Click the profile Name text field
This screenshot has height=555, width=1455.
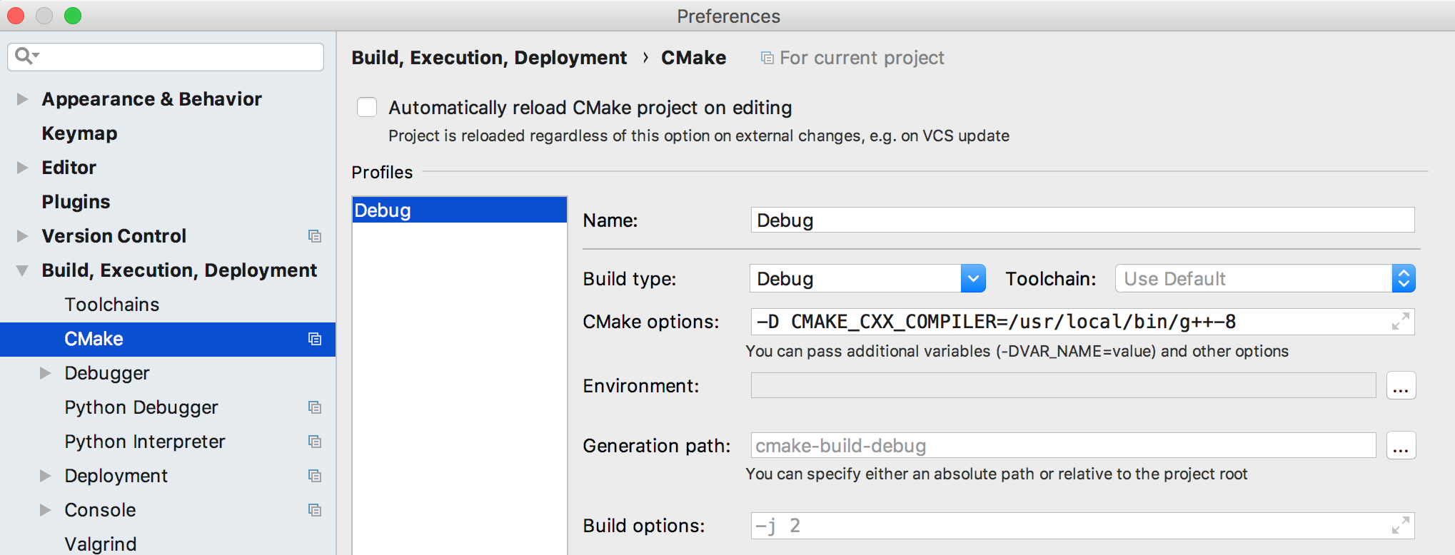coord(1082,220)
